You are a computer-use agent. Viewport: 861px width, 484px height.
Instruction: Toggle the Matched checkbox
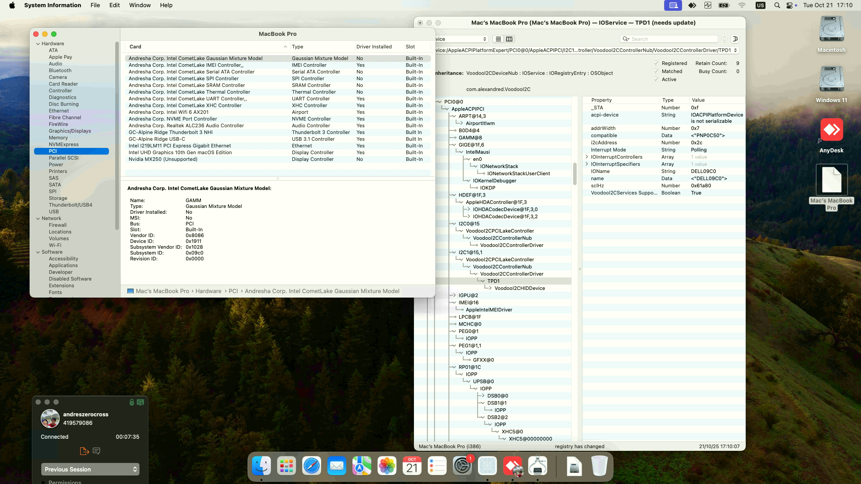[x=656, y=71]
